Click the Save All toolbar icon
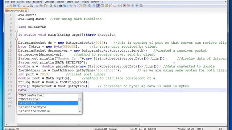 click(19, 6)
